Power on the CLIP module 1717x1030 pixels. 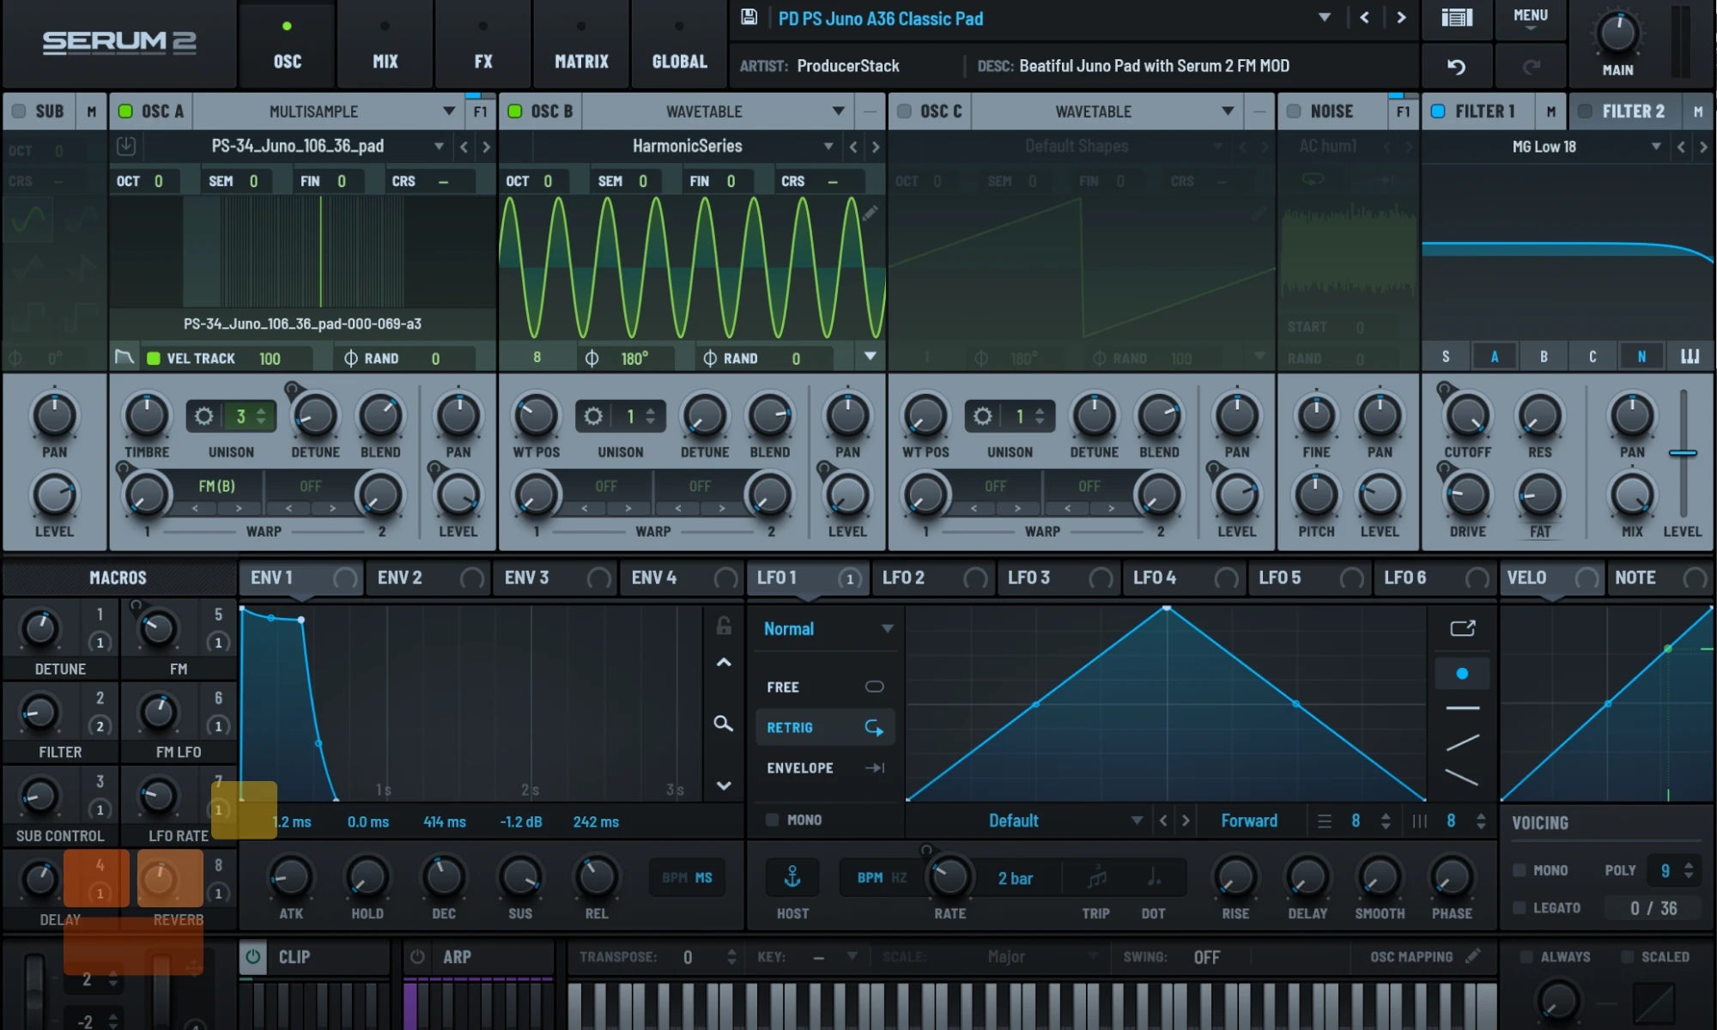click(x=252, y=956)
